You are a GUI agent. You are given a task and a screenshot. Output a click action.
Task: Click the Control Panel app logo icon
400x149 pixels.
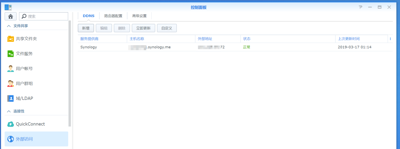tap(8, 7)
